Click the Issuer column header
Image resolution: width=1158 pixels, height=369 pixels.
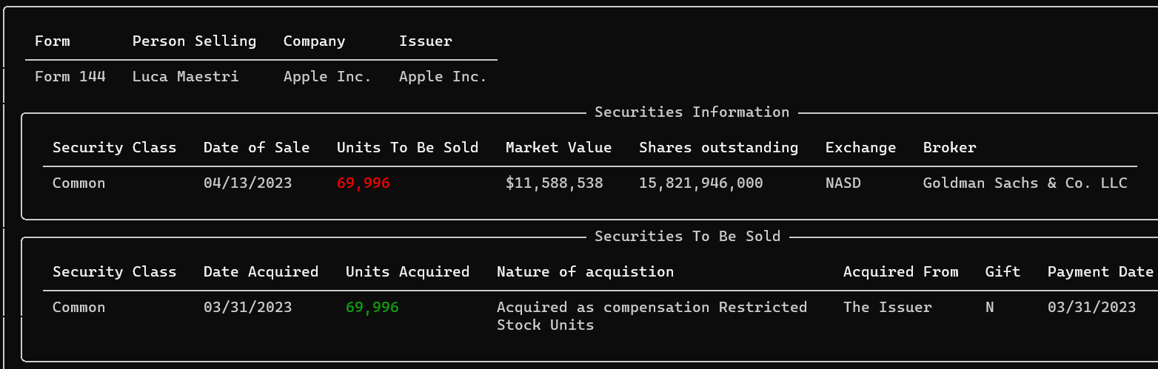click(x=425, y=41)
